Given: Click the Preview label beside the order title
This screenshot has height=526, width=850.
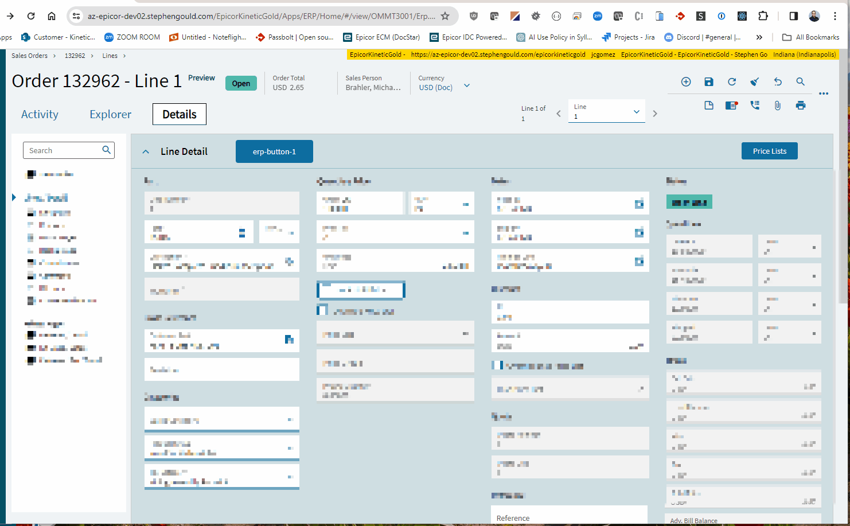Looking at the screenshot, I should 201,78.
